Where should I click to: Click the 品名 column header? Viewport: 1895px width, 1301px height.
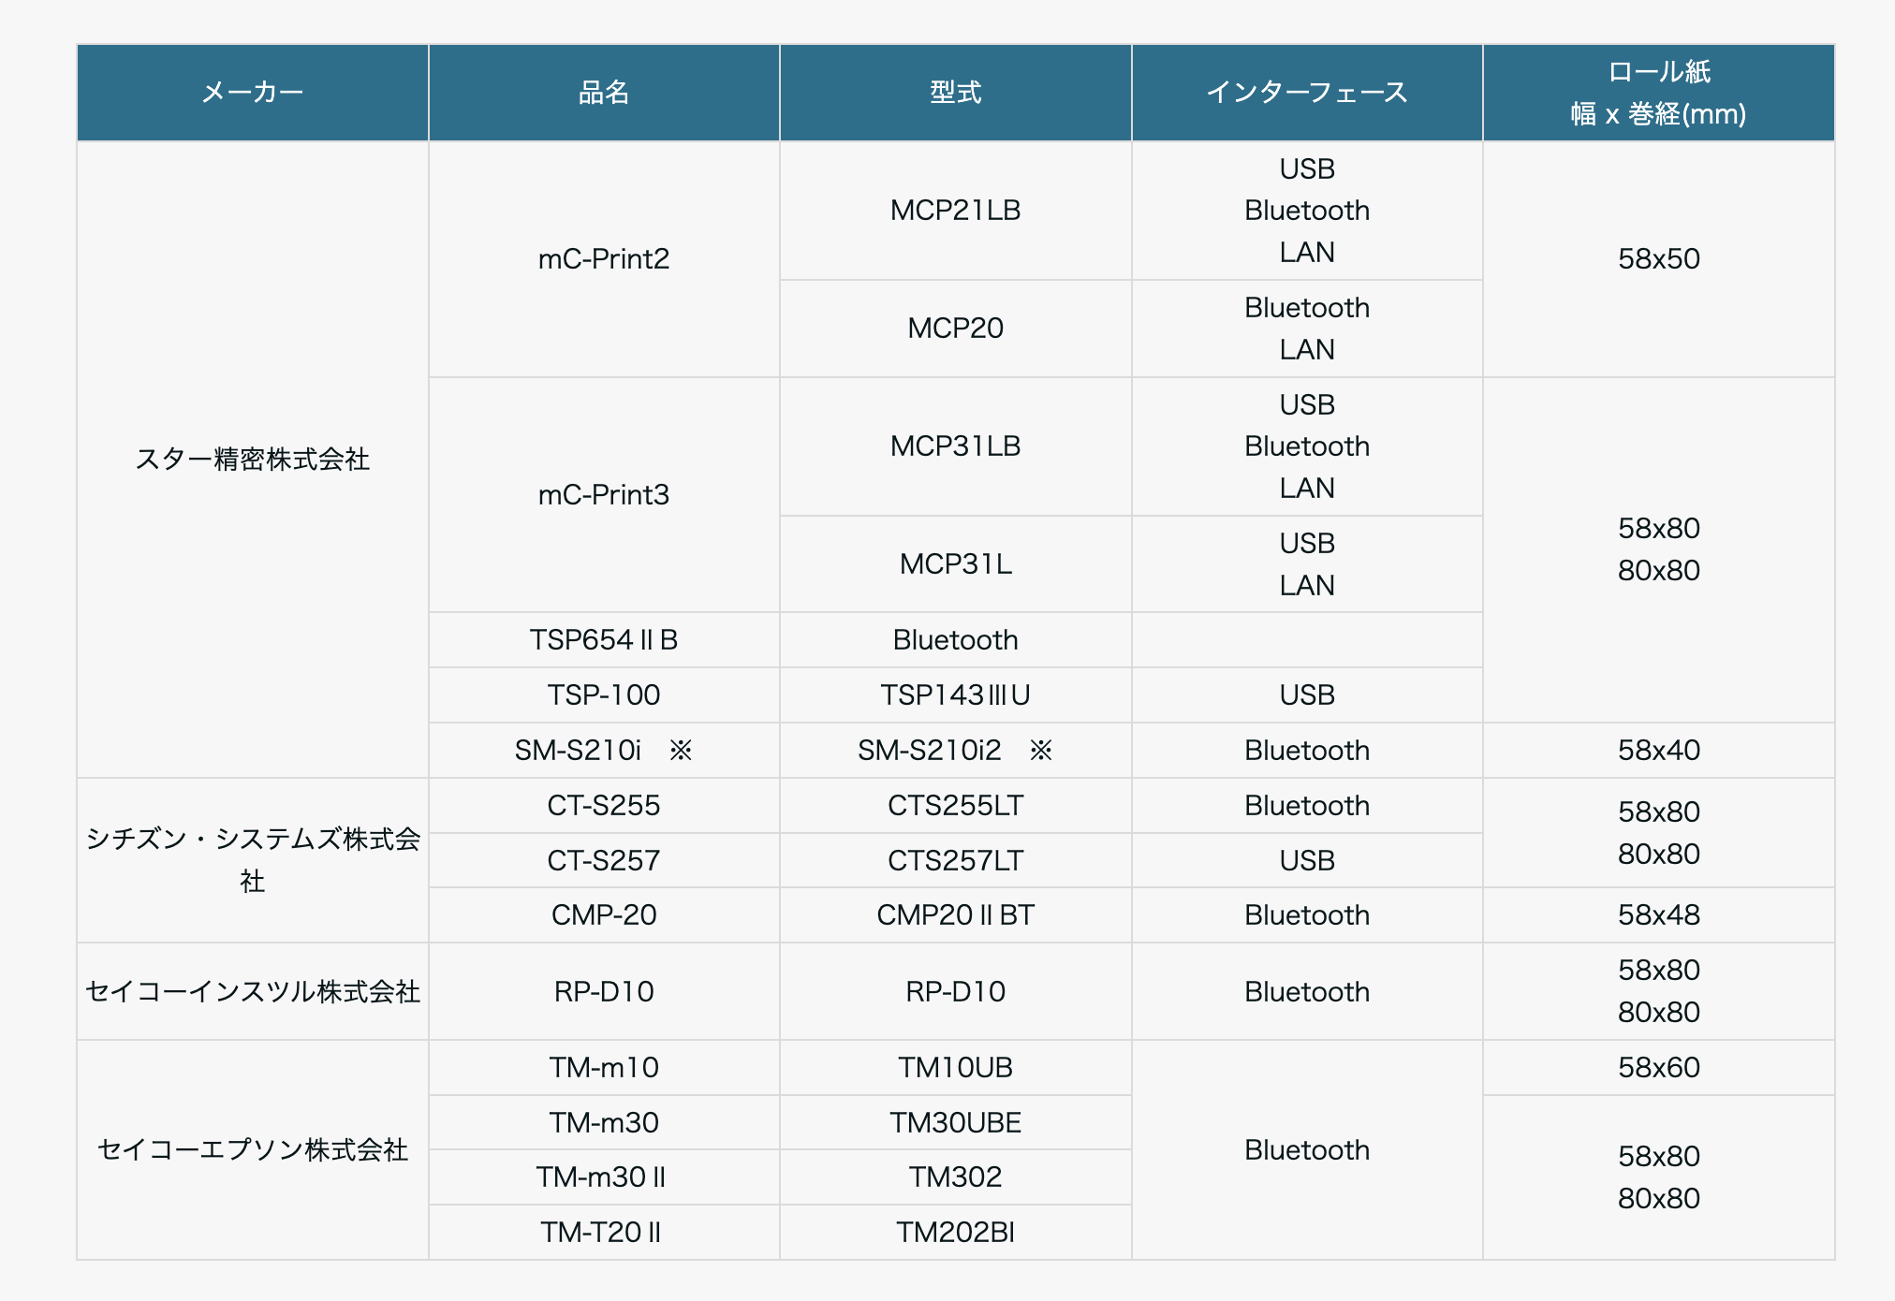pyautogui.click(x=603, y=91)
